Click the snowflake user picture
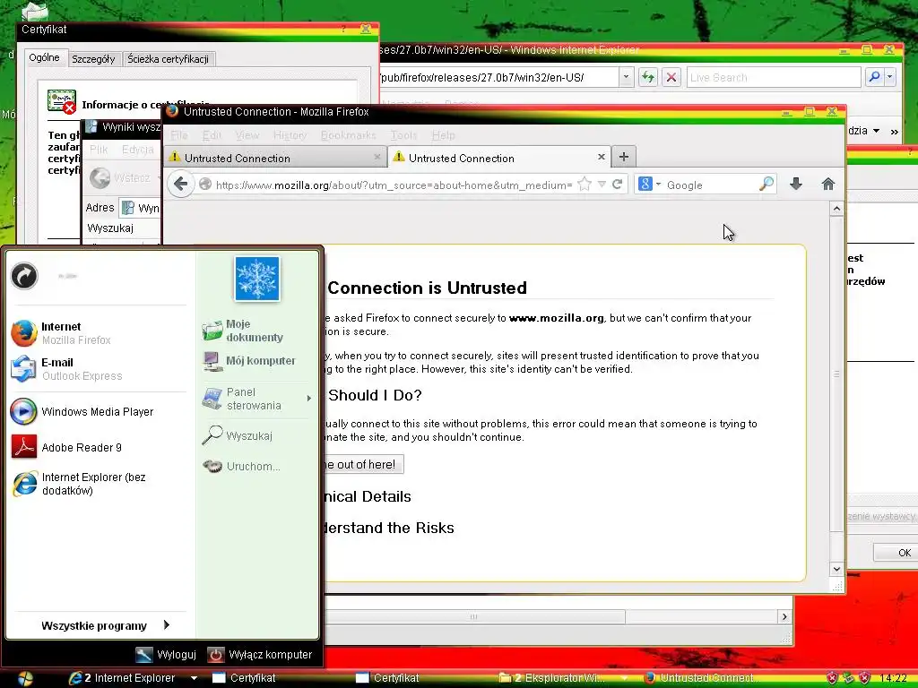Screen dimensions: 918x688 tap(257, 279)
